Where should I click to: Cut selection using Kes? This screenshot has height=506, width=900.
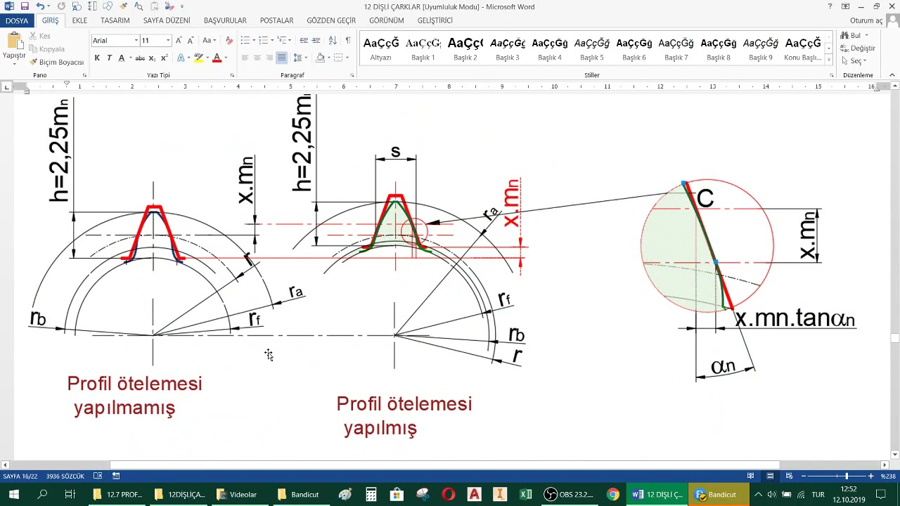click(40, 36)
